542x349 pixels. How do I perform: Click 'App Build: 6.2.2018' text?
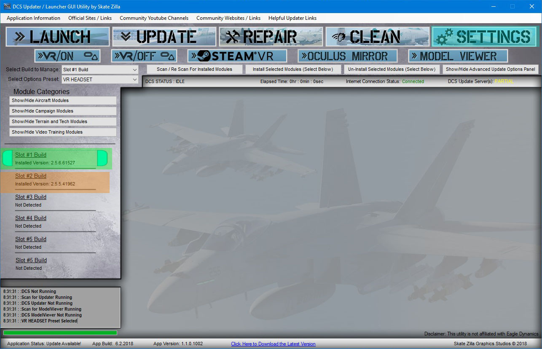pos(113,344)
